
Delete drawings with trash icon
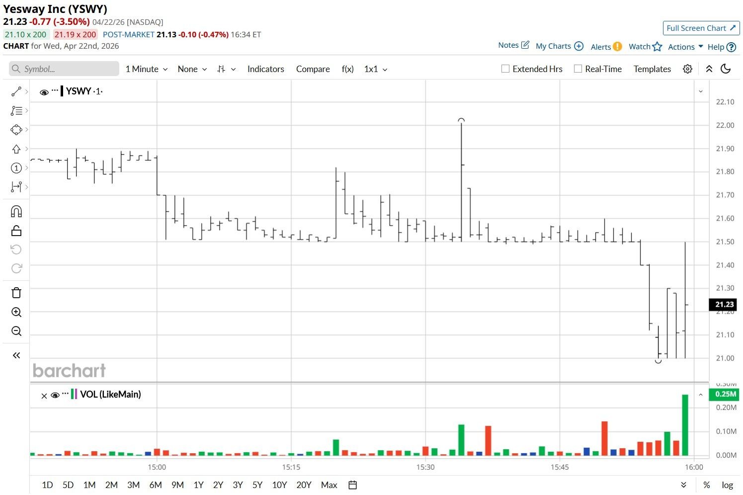[x=16, y=293]
